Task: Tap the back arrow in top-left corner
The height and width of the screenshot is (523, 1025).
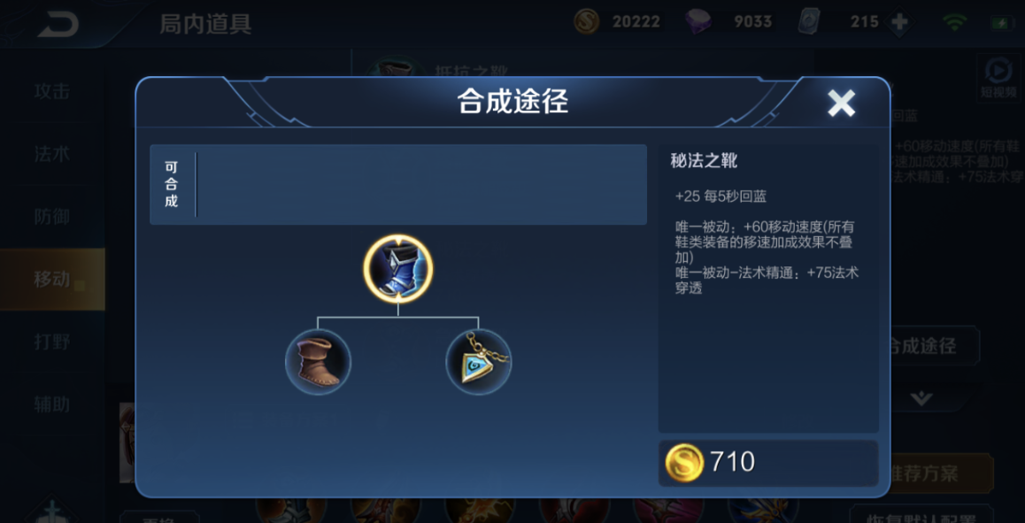Action: point(58,24)
